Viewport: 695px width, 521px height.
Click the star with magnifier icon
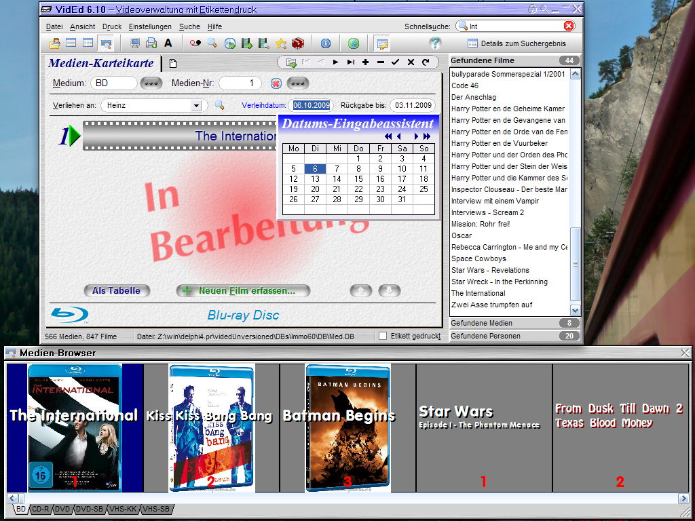(281, 43)
